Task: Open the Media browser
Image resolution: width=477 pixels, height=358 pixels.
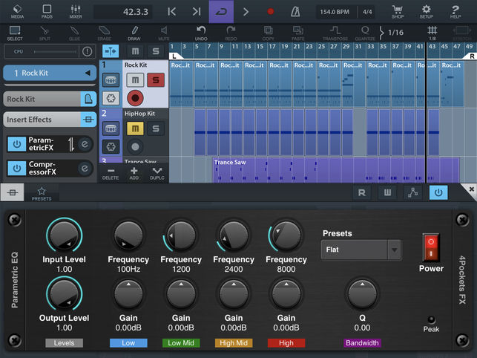Action: coord(17,10)
